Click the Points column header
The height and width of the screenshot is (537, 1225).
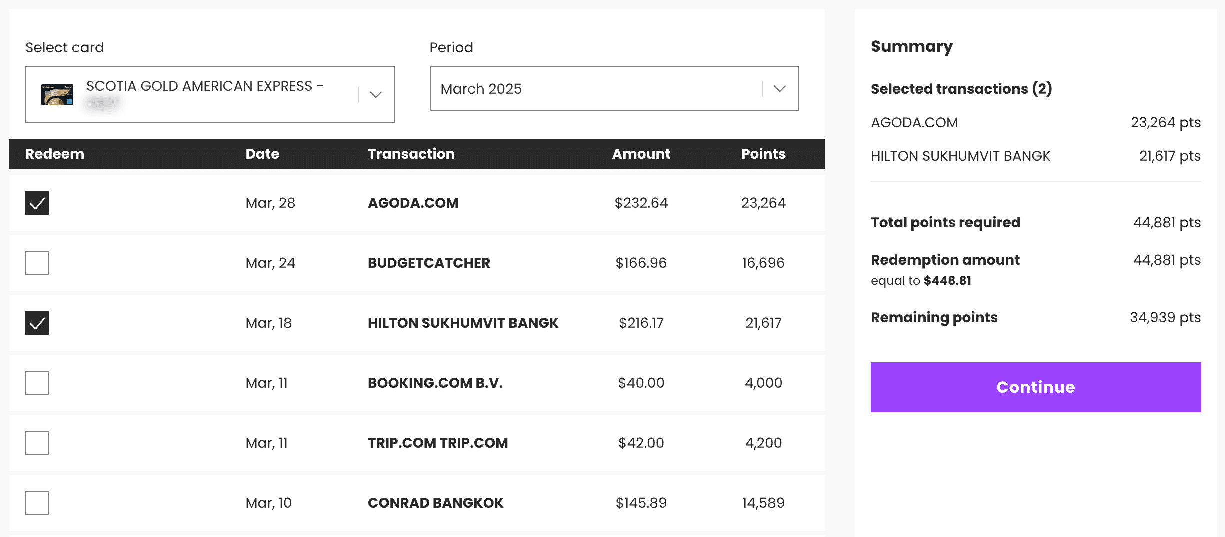pos(763,154)
